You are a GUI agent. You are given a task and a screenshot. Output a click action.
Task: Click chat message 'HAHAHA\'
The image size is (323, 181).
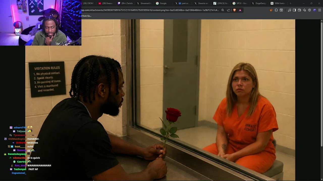(33, 139)
